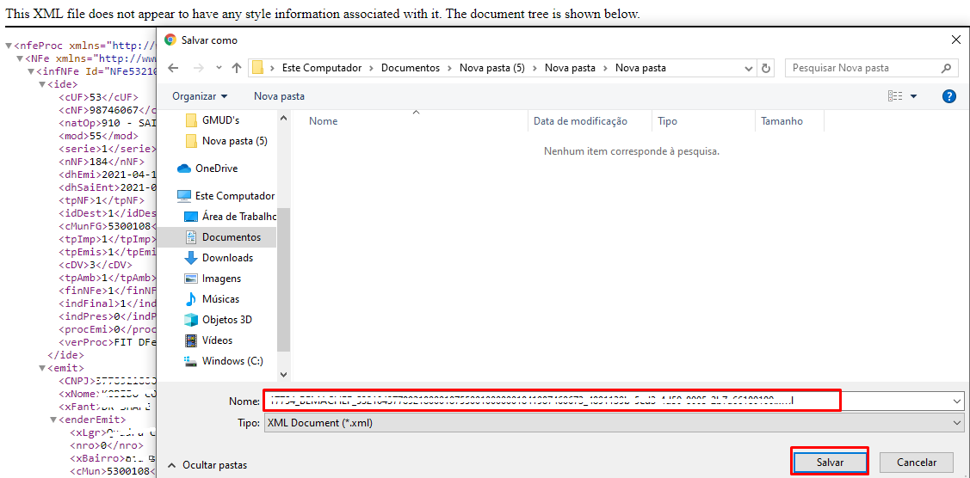Click the refresh icon beside address bar
The width and height of the screenshot is (970, 478).
pos(767,68)
